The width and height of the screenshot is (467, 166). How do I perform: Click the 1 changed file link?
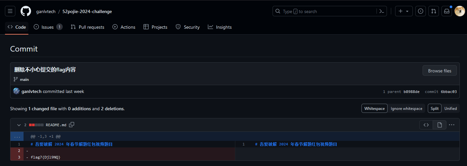pos(42,109)
